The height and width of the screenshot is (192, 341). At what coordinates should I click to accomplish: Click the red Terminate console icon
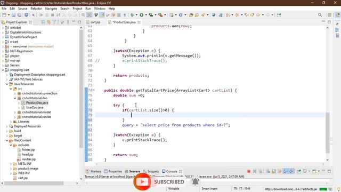point(249,171)
